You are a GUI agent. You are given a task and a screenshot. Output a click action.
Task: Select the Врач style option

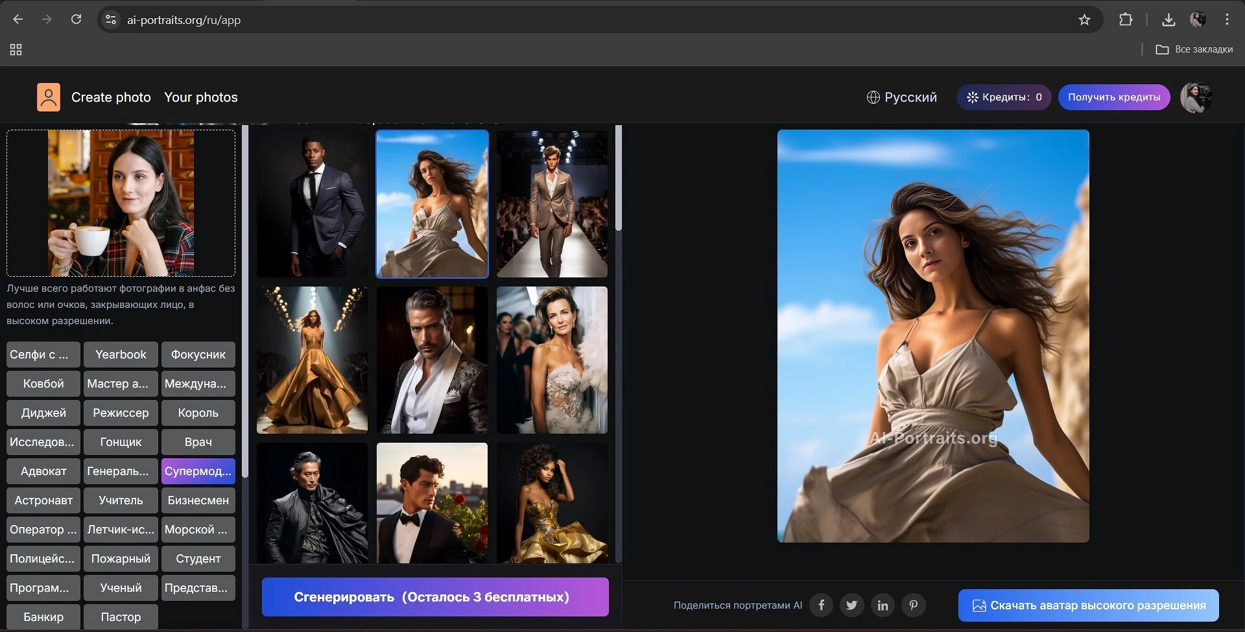click(x=198, y=442)
